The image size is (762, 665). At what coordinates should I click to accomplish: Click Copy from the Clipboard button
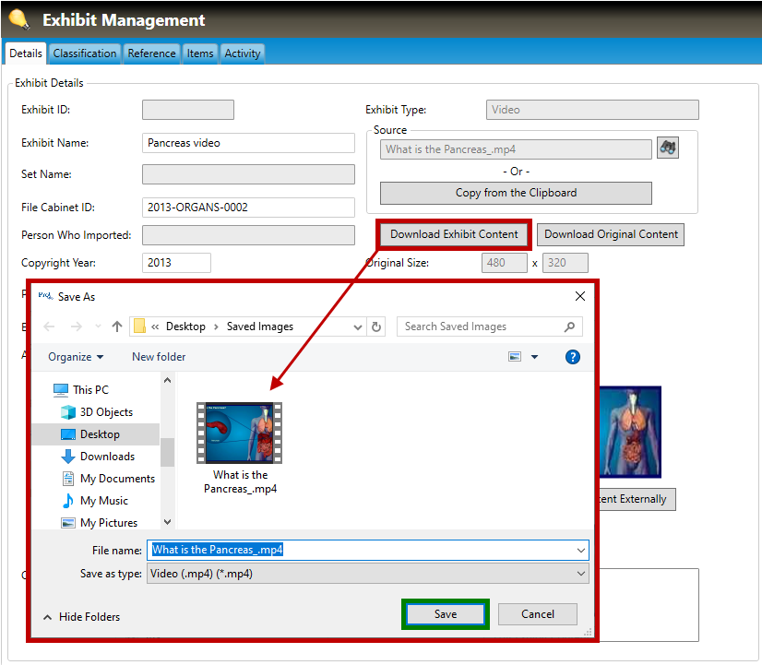click(x=516, y=193)
